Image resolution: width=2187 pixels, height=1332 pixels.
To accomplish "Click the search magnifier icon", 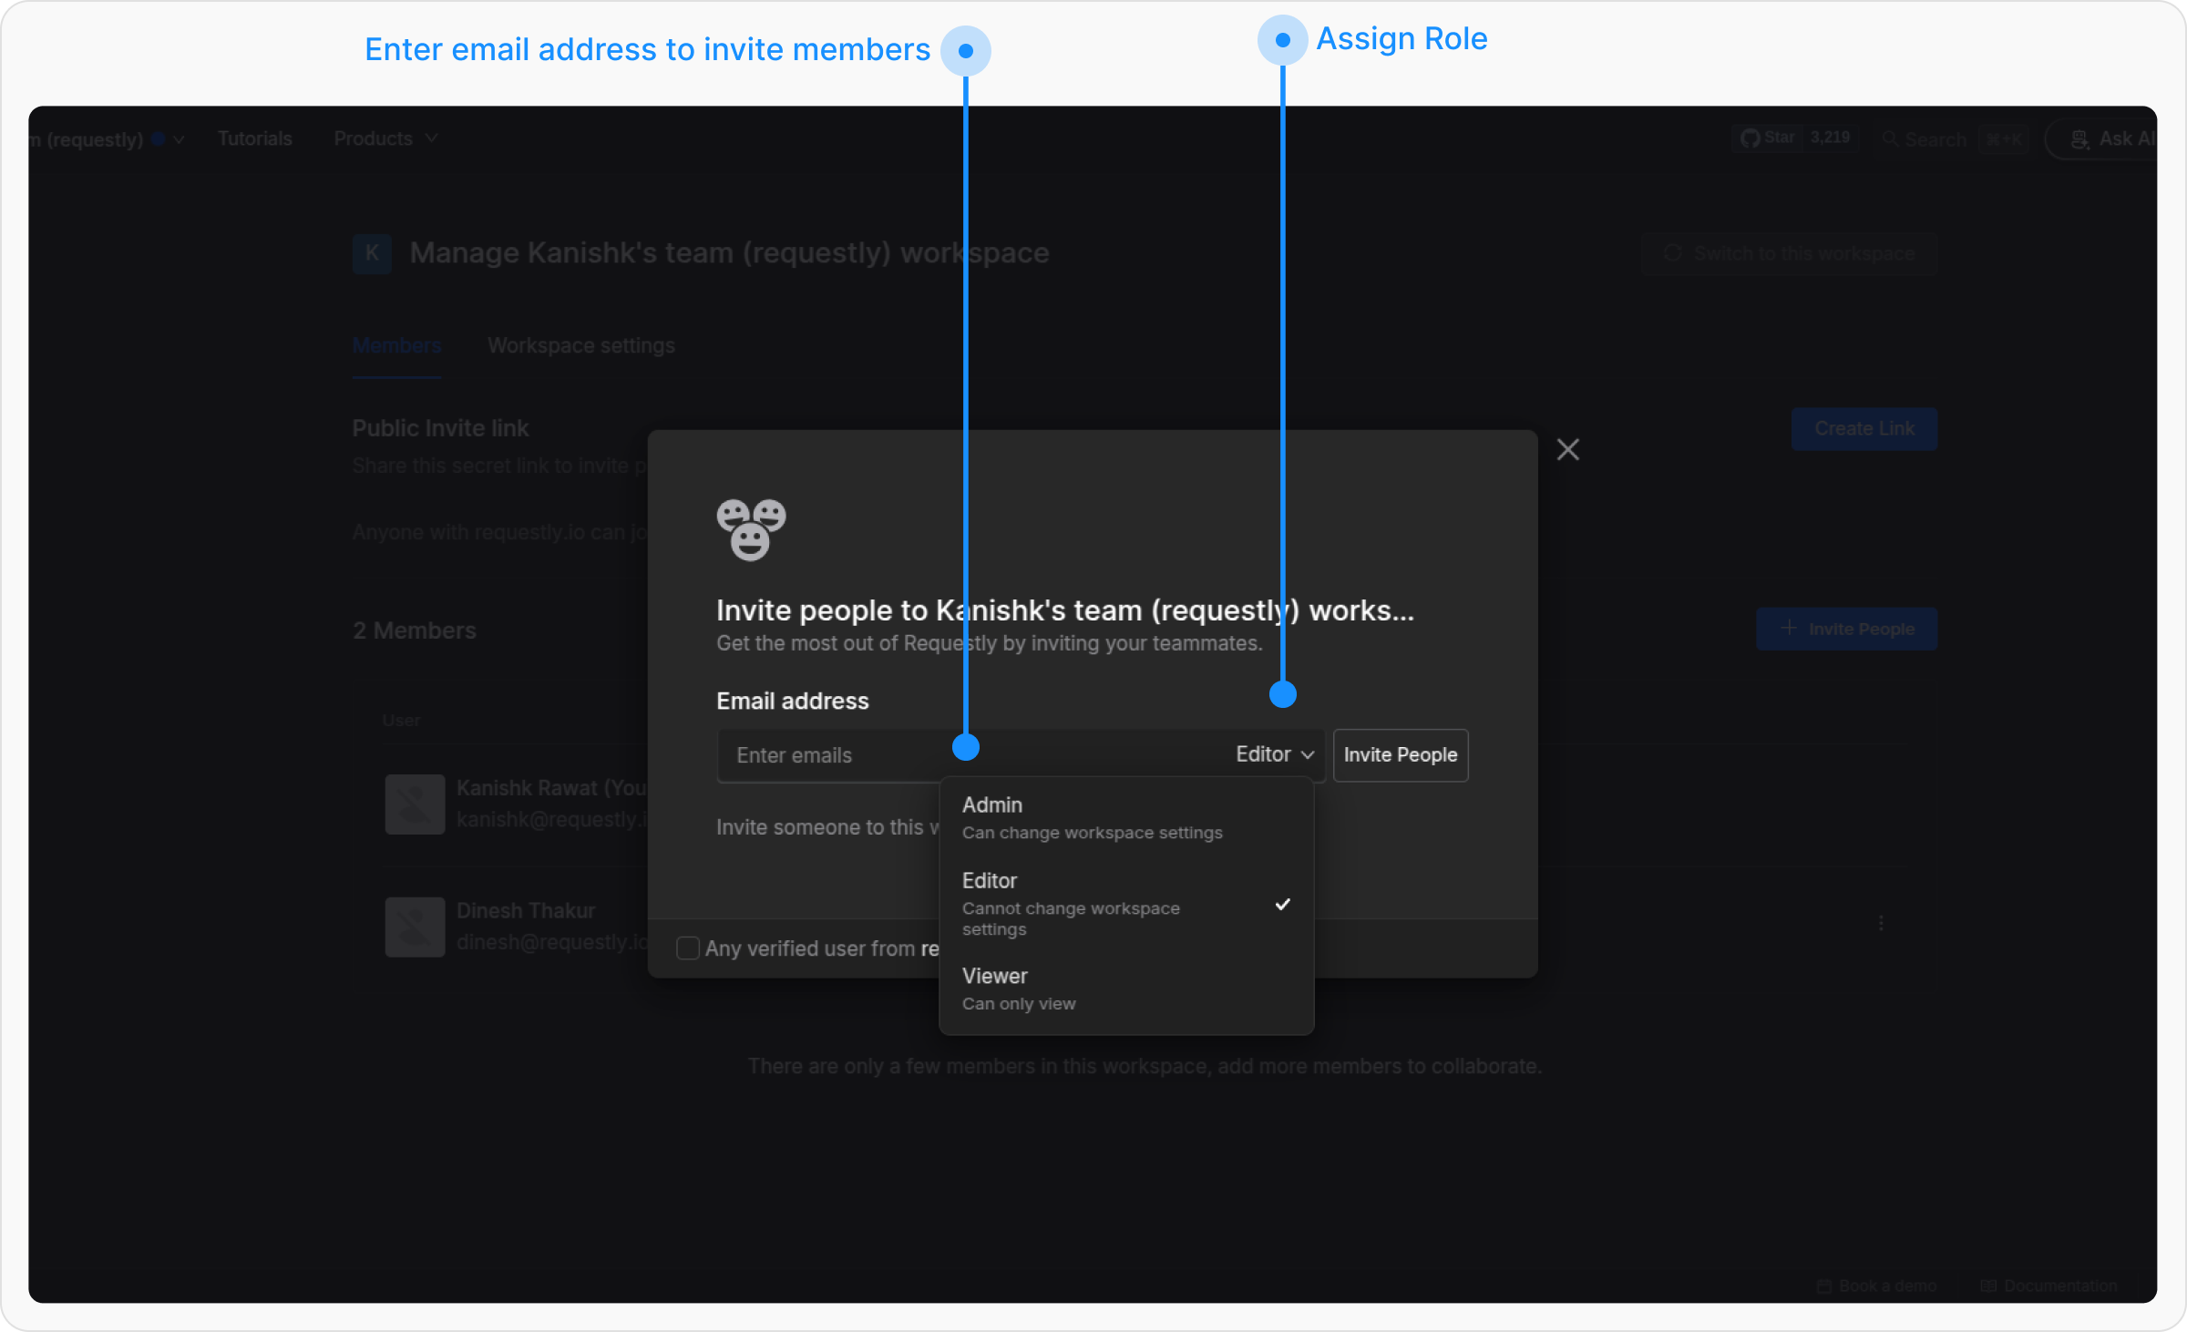I will [x=1891, y=139].
